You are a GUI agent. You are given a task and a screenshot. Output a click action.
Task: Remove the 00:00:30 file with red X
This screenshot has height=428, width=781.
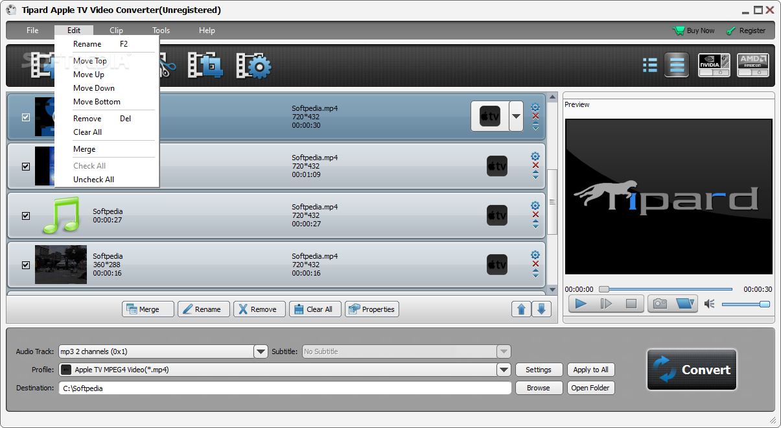(x=535, y=117)
